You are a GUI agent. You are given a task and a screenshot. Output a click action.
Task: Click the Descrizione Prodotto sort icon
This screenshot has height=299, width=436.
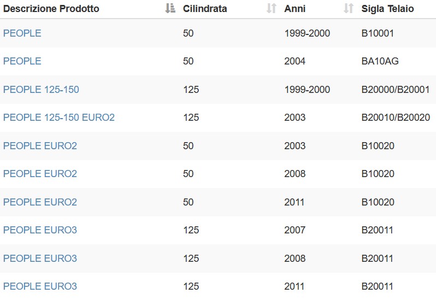pyautogui.click(x=170, y=8)
